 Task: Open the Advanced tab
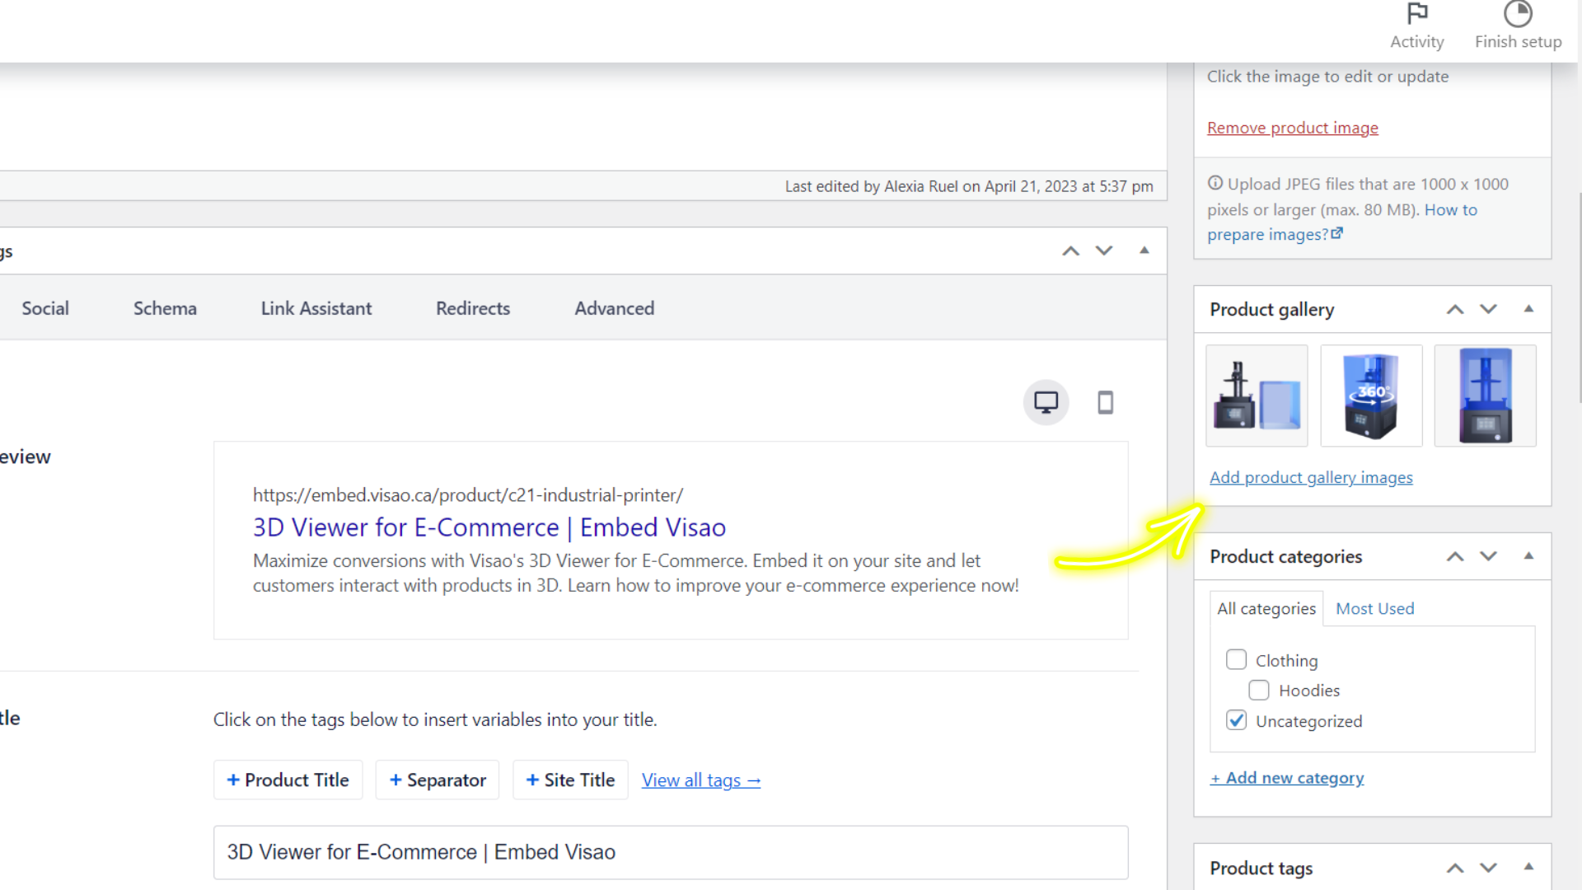pos(615,308)
